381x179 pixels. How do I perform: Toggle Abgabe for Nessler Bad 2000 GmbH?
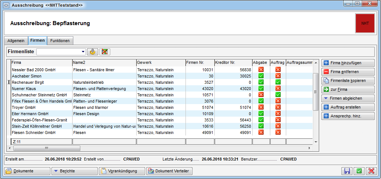tap(261, 69)
